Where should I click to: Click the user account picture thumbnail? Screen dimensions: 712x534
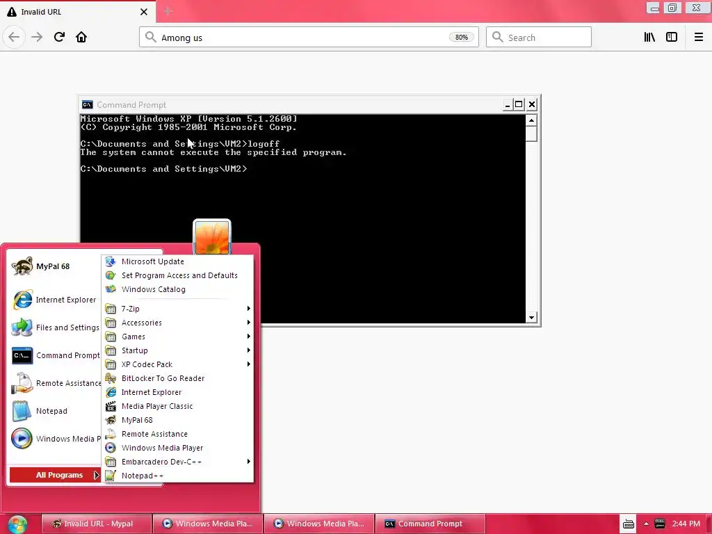(x=212, y=238)
